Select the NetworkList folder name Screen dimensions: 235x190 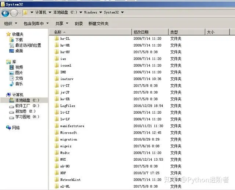[x=70, y=180]
